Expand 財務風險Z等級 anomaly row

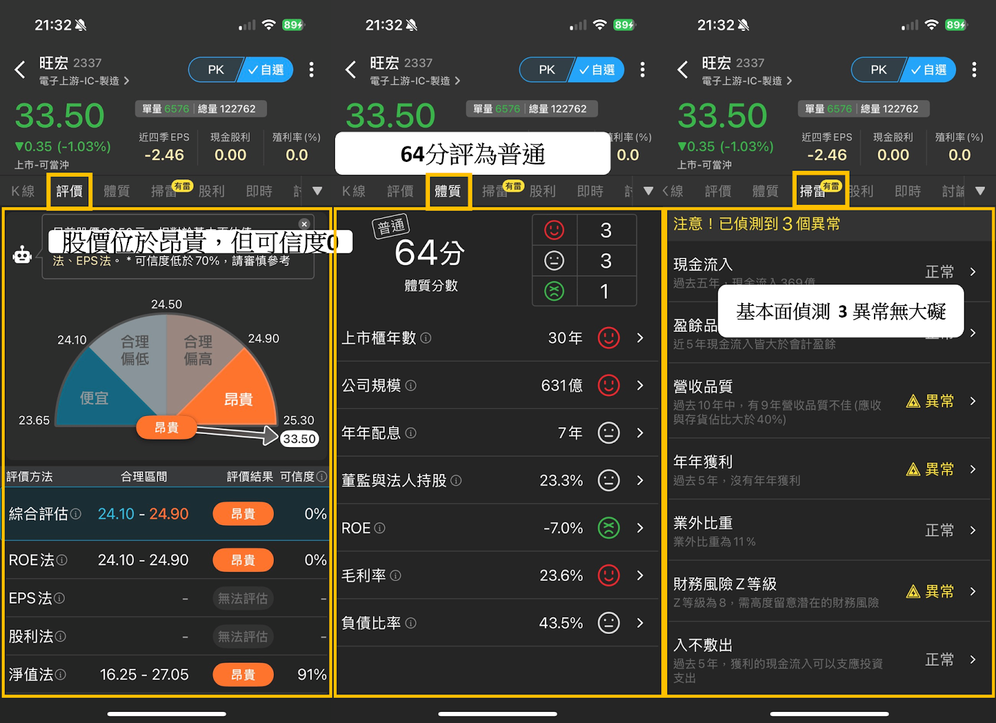coord(829,592)
